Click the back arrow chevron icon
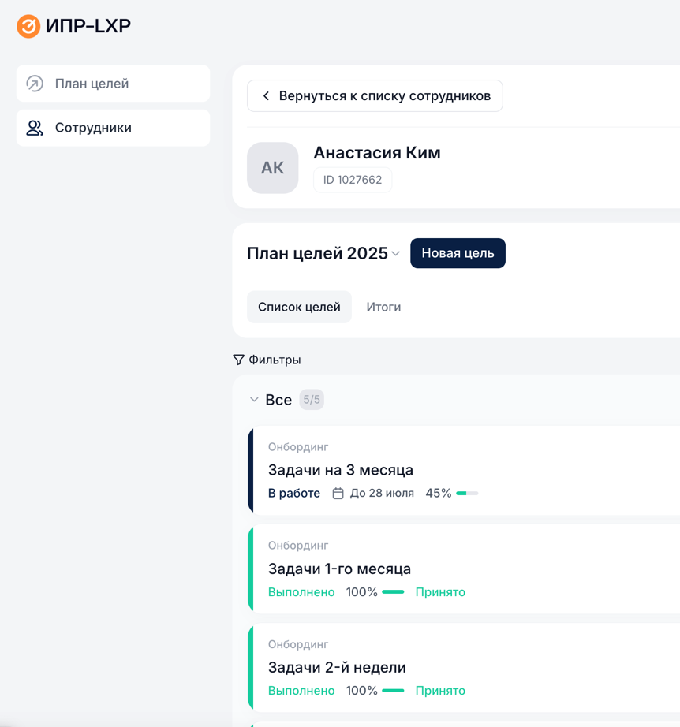Screen dimensions: 680x727 click(x=266, y=96)
